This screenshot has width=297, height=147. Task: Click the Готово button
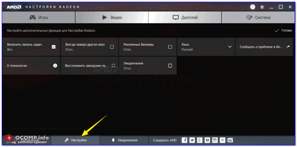pos(283,31)
